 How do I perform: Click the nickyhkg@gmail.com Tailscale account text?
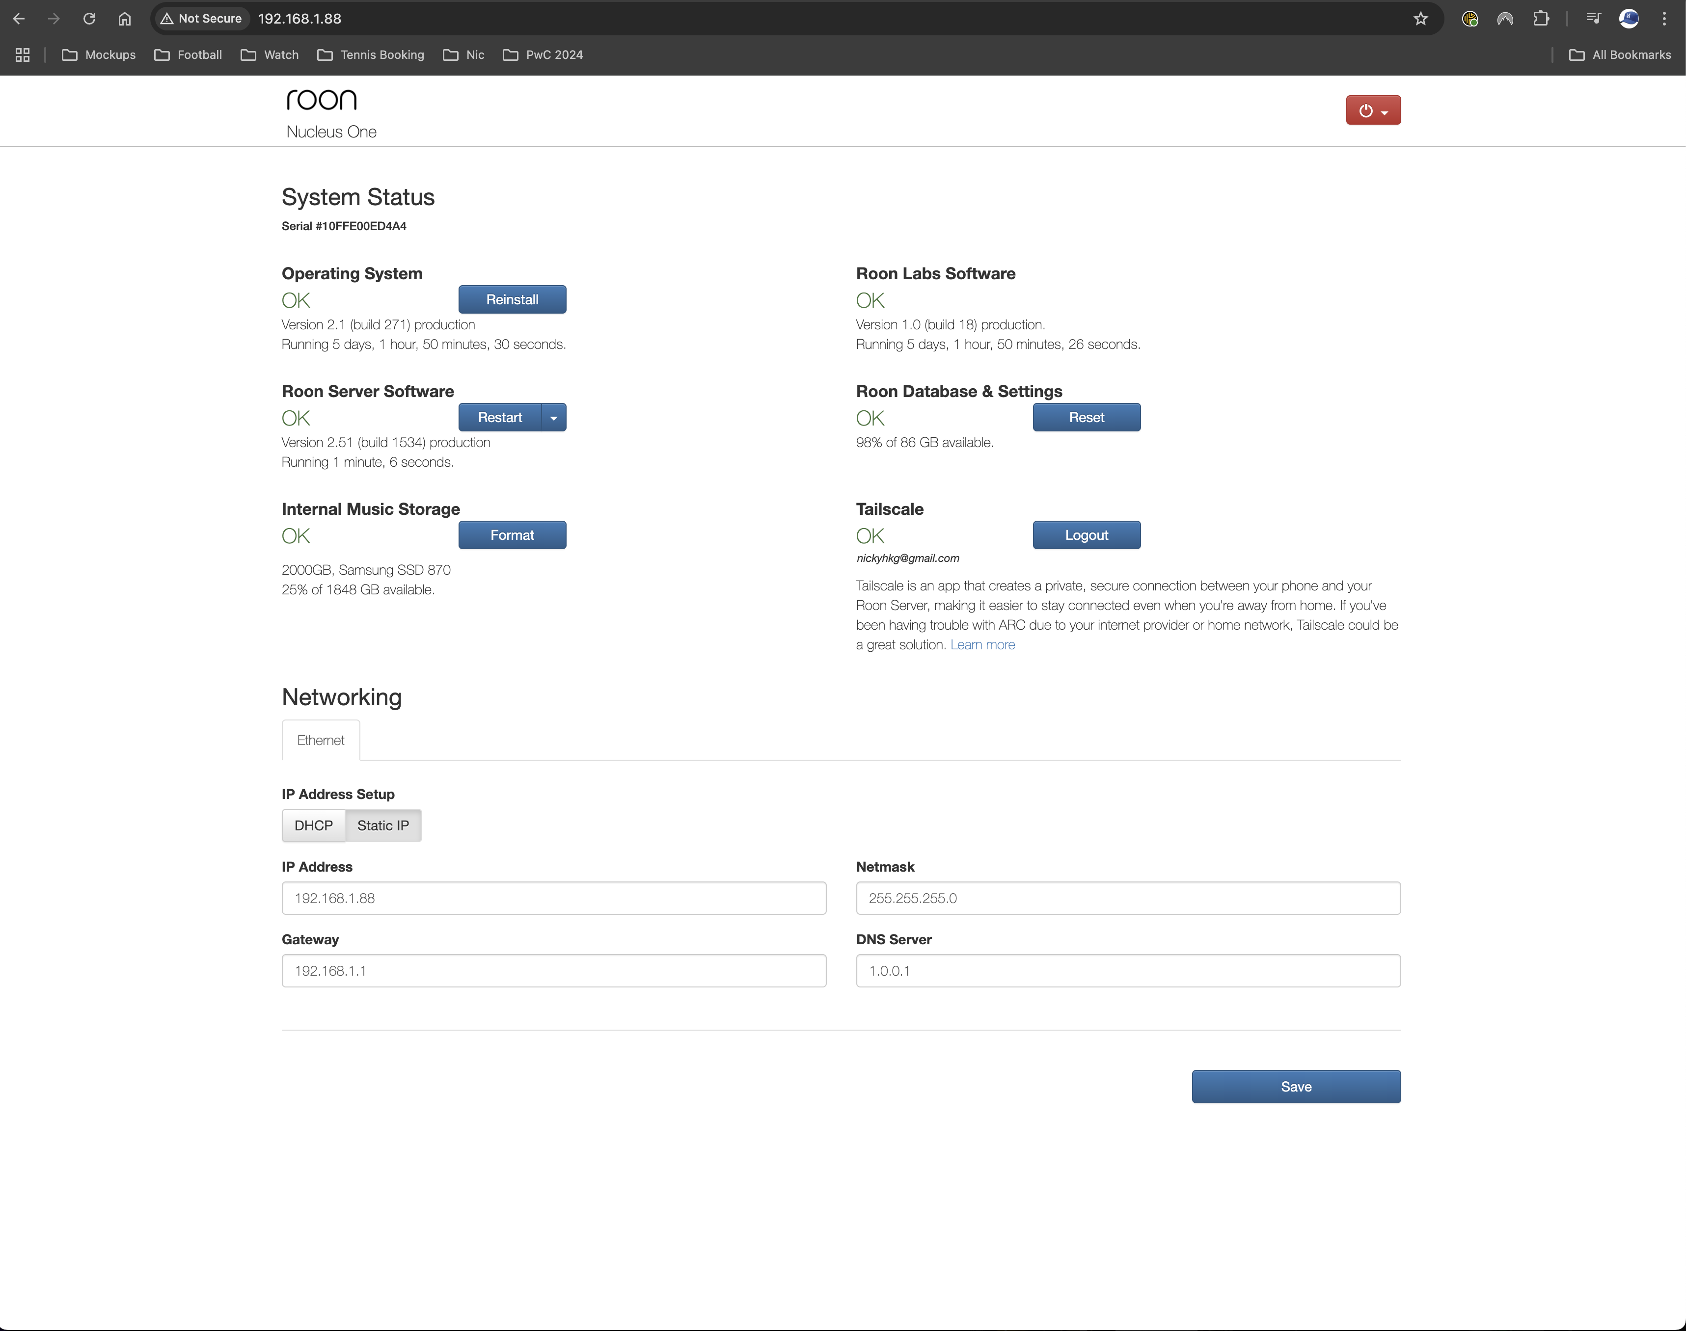908,559
